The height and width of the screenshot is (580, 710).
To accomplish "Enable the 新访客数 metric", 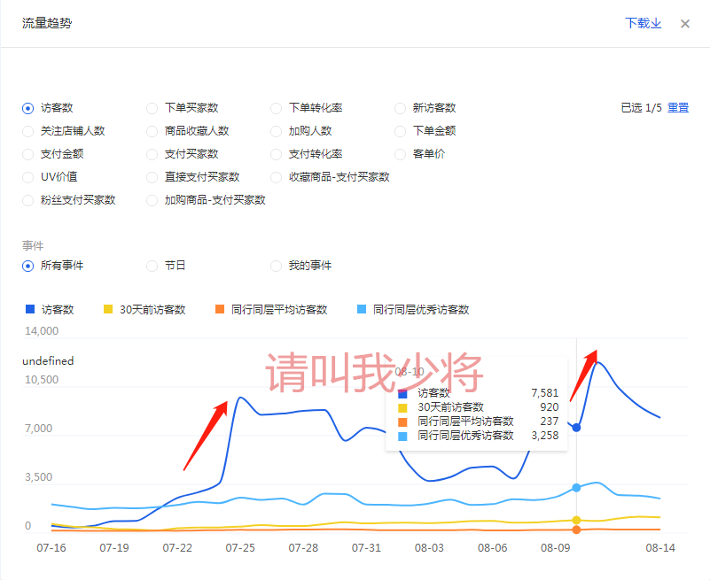I will tap(401, 108).
